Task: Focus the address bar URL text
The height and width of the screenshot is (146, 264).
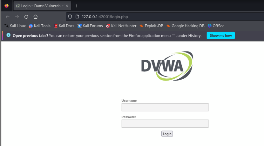Action: tap(105, 17)
